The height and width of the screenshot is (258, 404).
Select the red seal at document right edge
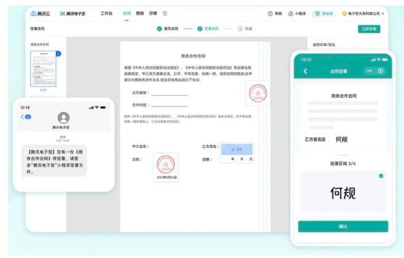(x=258, y=93)
